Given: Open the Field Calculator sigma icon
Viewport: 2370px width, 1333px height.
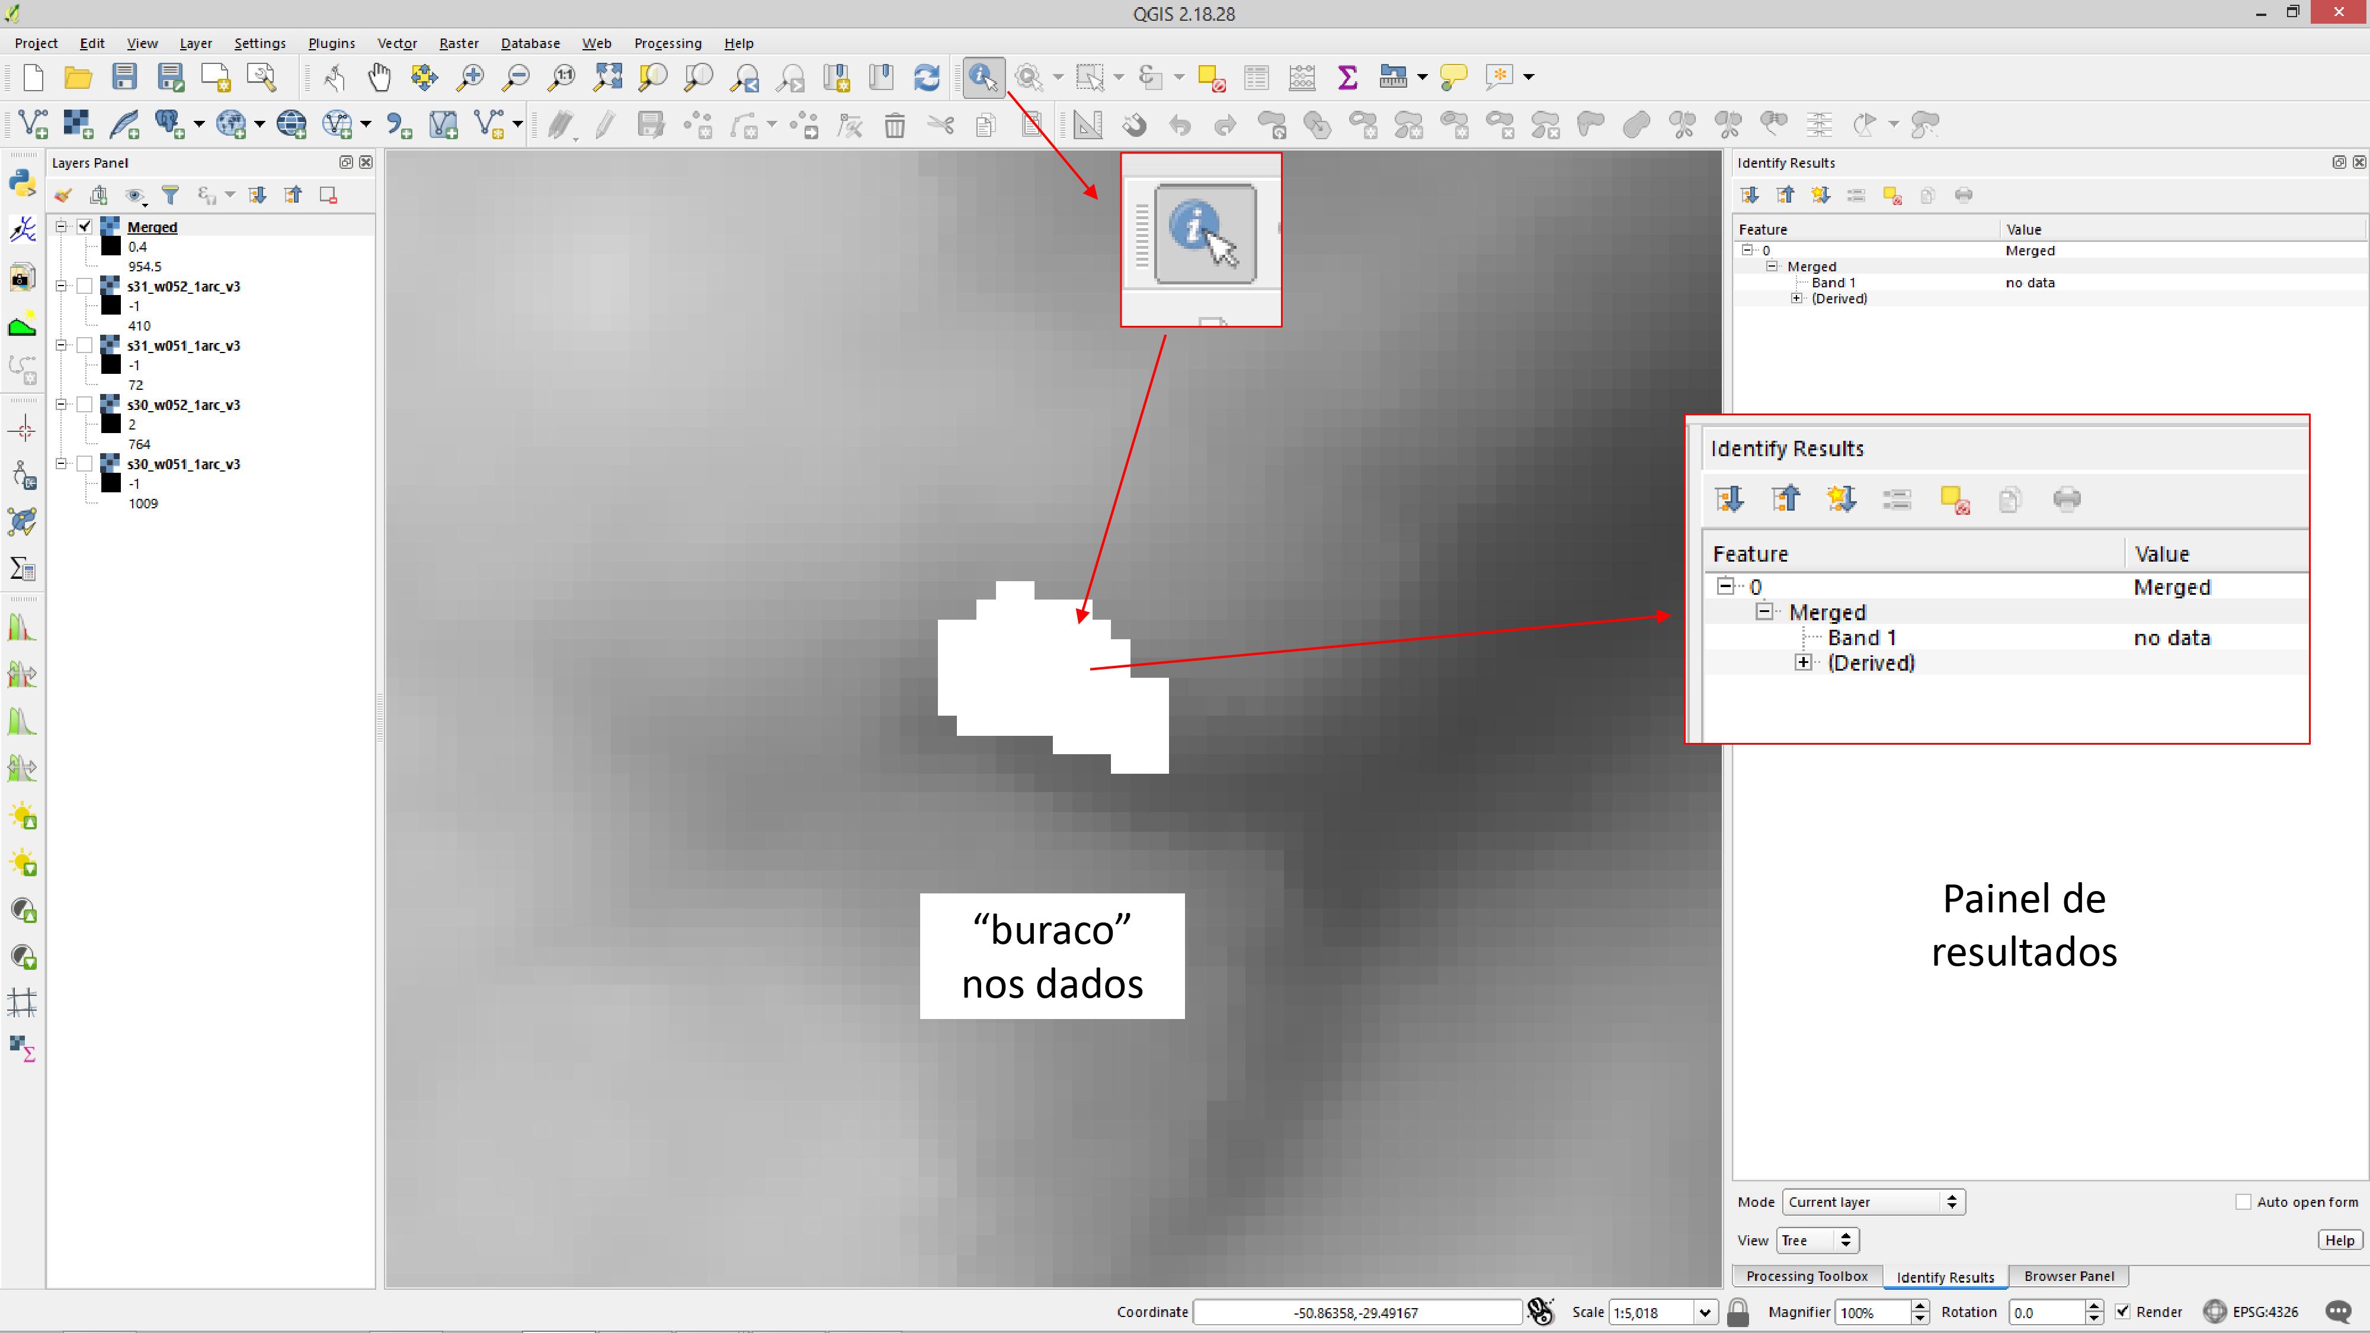Looking at the screenshot, I should click(x=1347, y=77).
